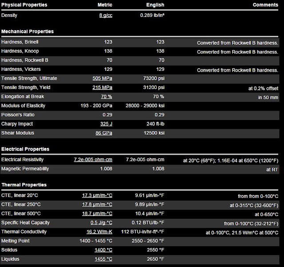Image resolution: width=284 pixels, height=267 pixels.
Task: Select the 112 BTU-in/hr-ft²-°F value
Action: click(x=143, y=232)
